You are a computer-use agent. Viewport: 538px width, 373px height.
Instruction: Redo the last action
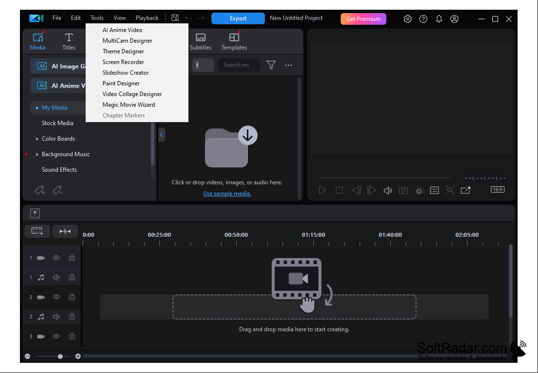click(x=201, y=18)
